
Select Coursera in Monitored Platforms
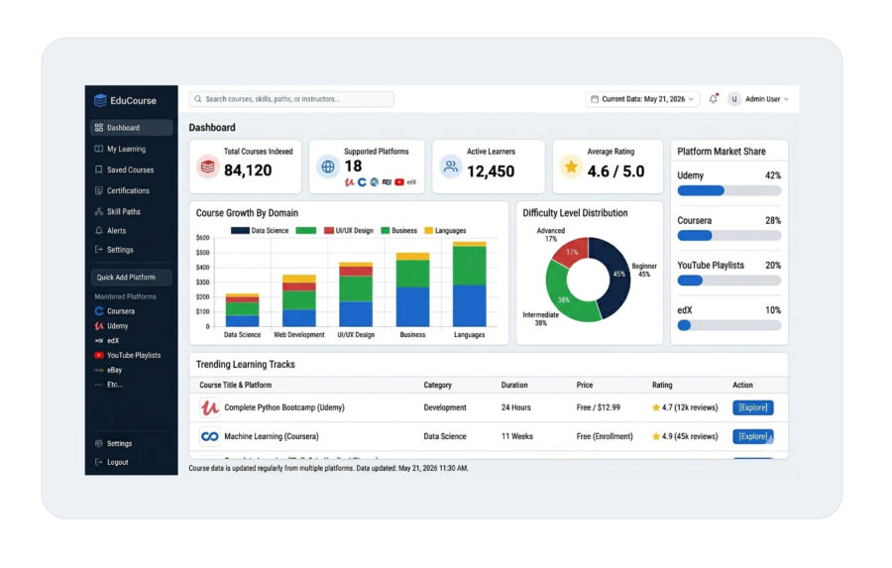click(x=121, y=311)
